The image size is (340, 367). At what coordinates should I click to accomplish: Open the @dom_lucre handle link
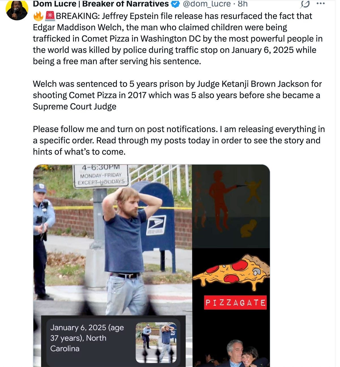tap(207, 4)
